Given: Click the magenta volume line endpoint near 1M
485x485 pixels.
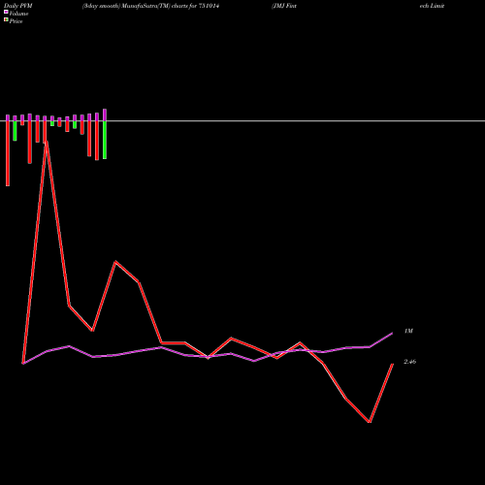Looking at the screenshot, I should pos(392,333).
